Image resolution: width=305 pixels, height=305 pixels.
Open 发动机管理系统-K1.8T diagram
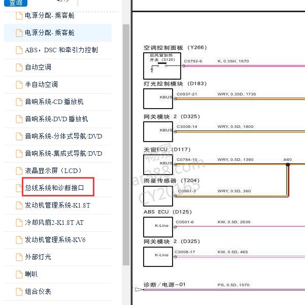57,205
